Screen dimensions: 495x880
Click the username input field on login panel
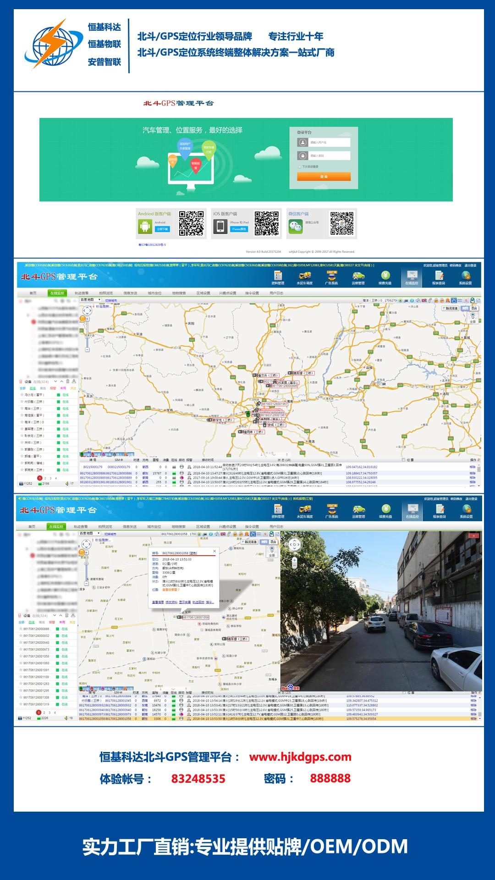coord(329,143)
